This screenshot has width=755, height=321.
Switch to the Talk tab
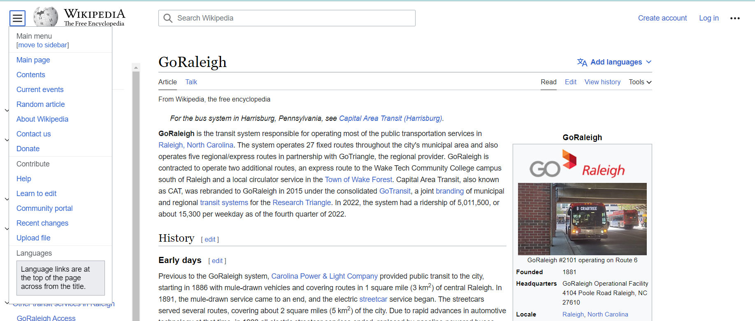(x=191, y=82)
